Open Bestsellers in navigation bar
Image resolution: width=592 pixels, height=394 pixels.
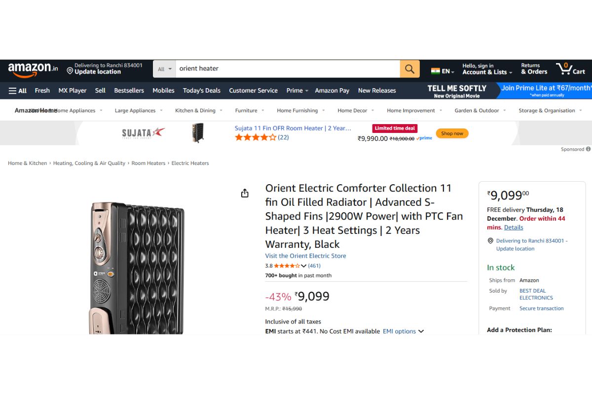click(129, 91)
